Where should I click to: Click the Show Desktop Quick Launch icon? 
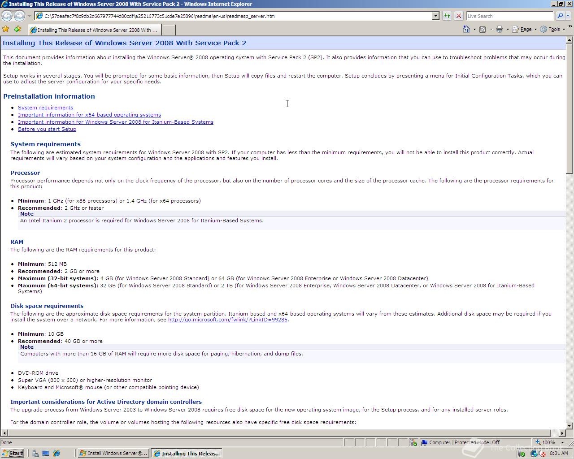coord(46,453)
